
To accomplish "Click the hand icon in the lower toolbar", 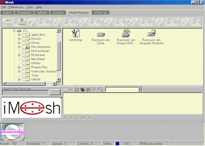I will [x=82, y=90].
